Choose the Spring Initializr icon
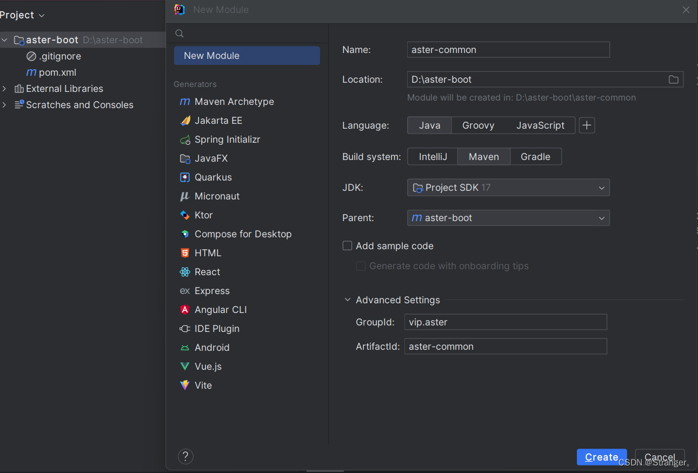 185,139
